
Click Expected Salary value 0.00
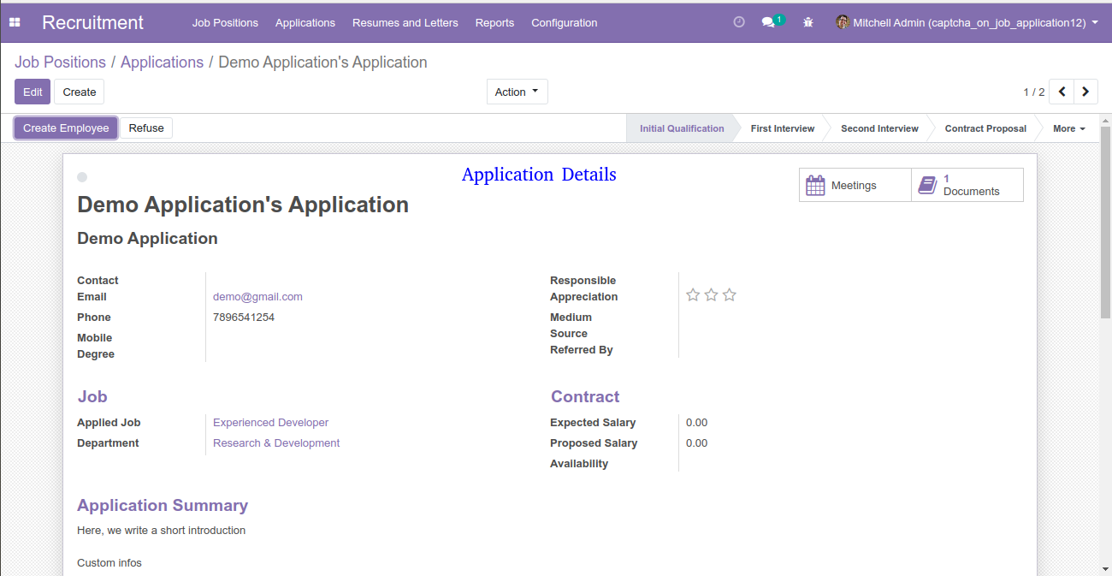(696, 423)
